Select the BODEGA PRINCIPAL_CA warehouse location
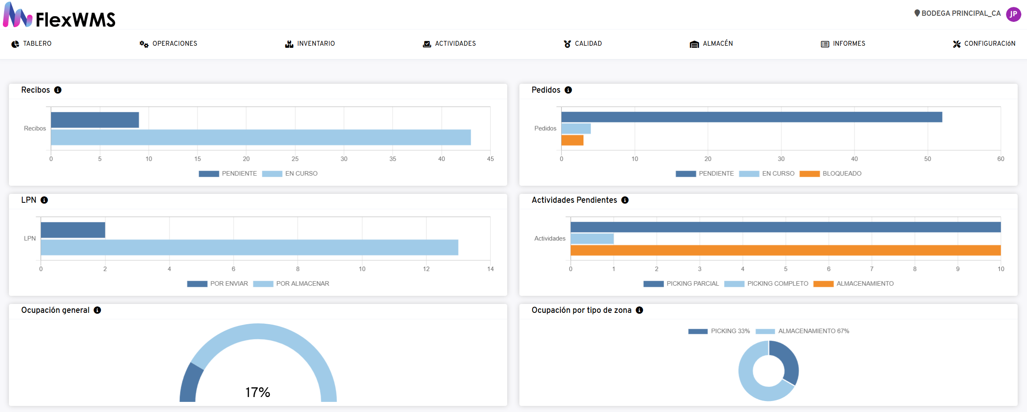This screenshot has height=412, width=1027. [957, 13]
